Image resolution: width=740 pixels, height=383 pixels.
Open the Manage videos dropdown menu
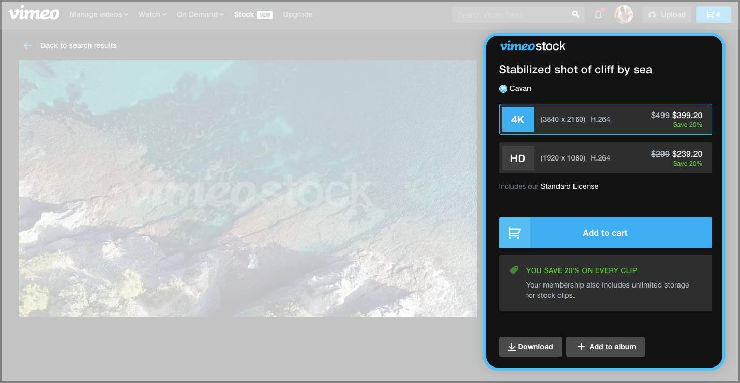[99, 14]
